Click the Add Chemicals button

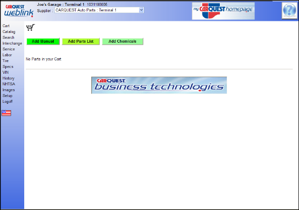[x=123, y=41]
